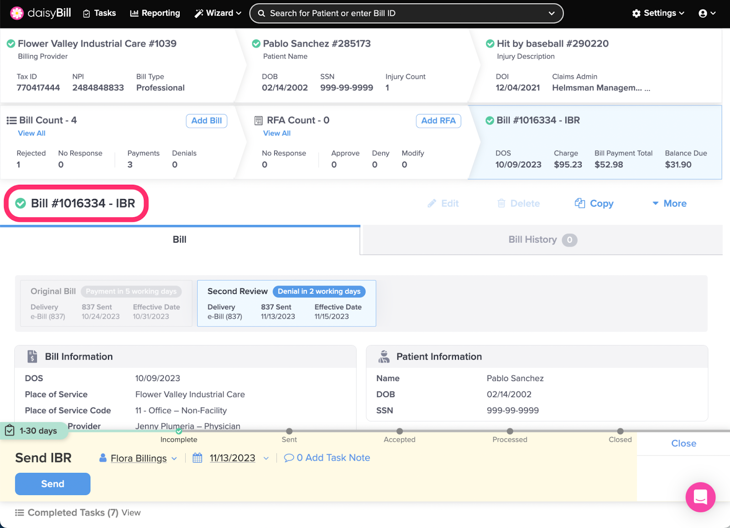Click the calendar icon beside due date
Image resolution: width=730 pixels, height=528 pixels.
click(x=197, y=458)
